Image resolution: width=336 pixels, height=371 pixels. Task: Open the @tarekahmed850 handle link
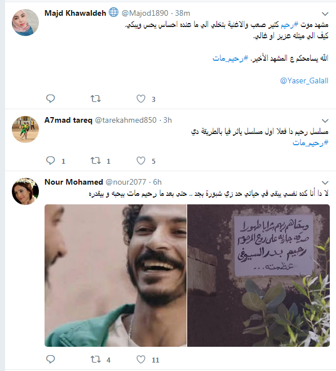[x=126, y=120]
